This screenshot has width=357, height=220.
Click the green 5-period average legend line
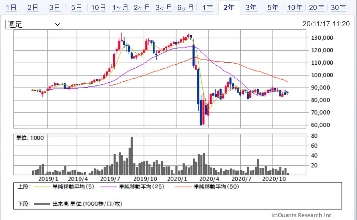point(42,187)
